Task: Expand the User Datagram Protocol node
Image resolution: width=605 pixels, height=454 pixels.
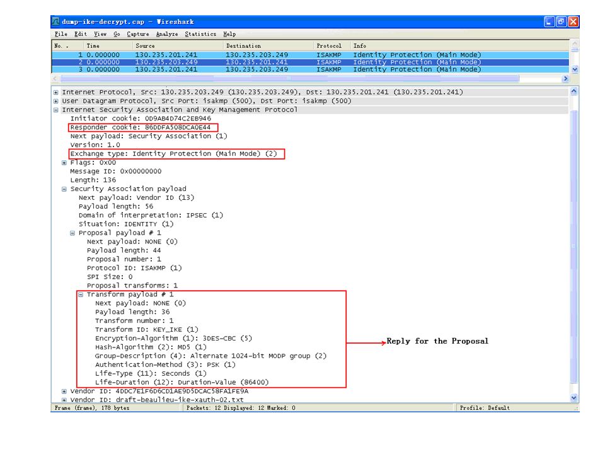Action: pyautogui.click(x=56, y=101)
